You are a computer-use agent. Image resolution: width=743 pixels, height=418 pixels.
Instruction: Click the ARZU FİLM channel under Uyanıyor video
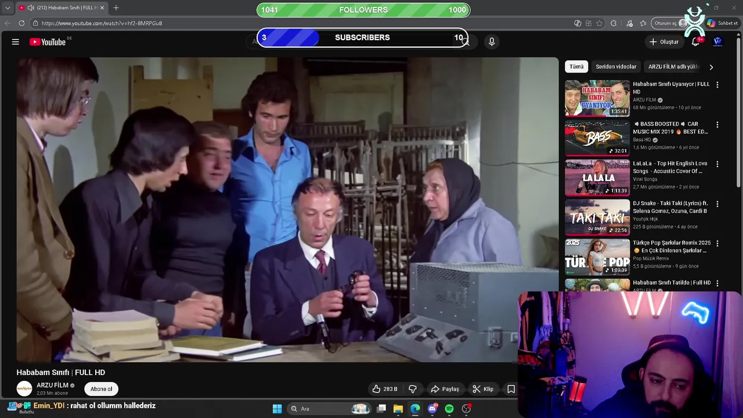coord(644,100)
